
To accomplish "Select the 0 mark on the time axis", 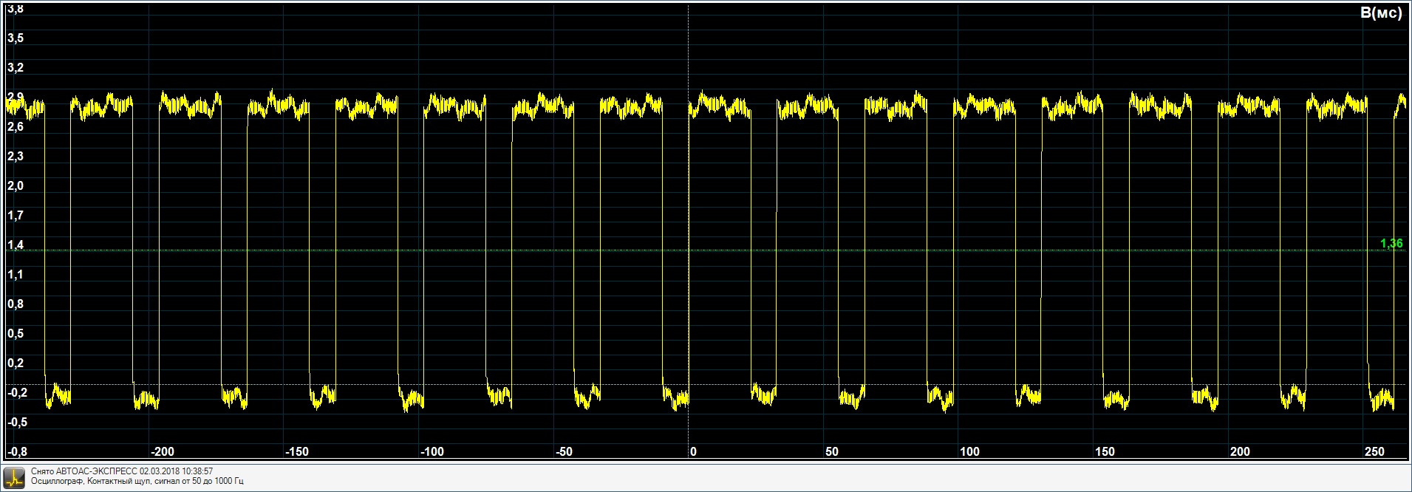I will 693,451.
